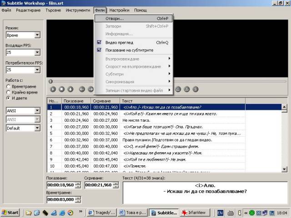Open the first ANSI charset dropdown
Screen dimensions: 291x218
point(23,111)
